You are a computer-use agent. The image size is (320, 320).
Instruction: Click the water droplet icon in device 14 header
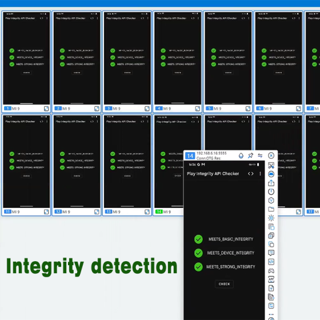[241, 155]
